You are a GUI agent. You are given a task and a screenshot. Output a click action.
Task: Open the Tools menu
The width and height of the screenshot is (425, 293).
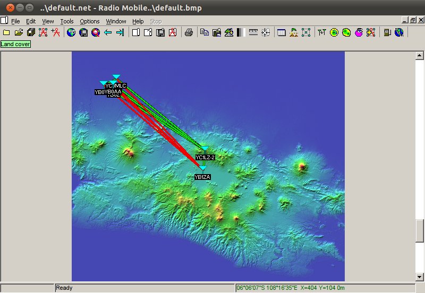coord(67,21)
